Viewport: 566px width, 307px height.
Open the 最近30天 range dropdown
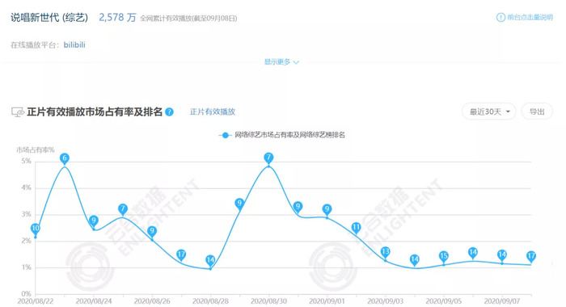point(489,111)
